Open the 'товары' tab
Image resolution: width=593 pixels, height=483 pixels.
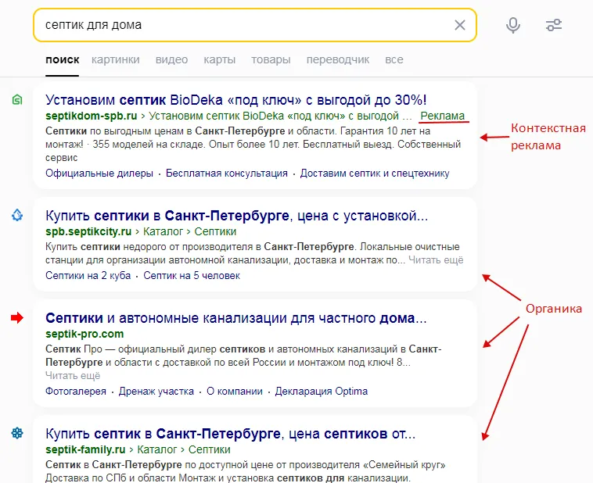271,59
